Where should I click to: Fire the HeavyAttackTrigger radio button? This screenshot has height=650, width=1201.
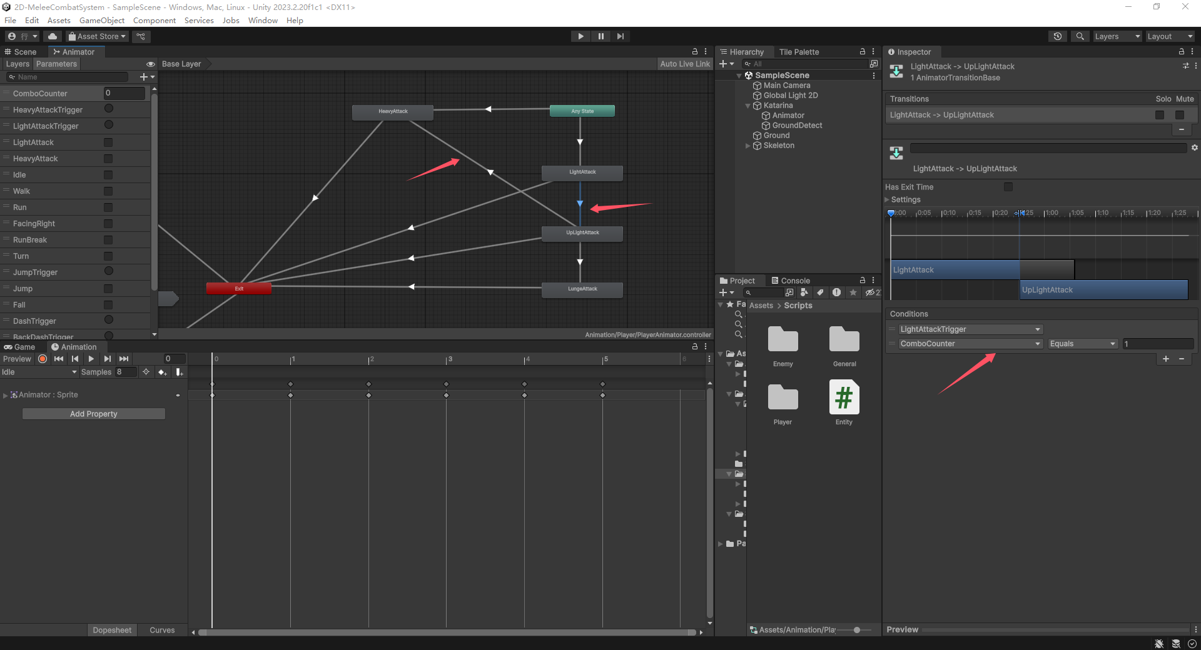[109, 109]
